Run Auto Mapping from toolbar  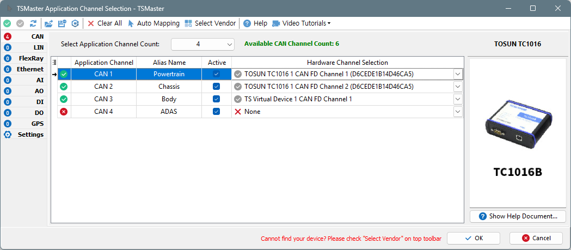pyautogui.click(x=154, y=23)
